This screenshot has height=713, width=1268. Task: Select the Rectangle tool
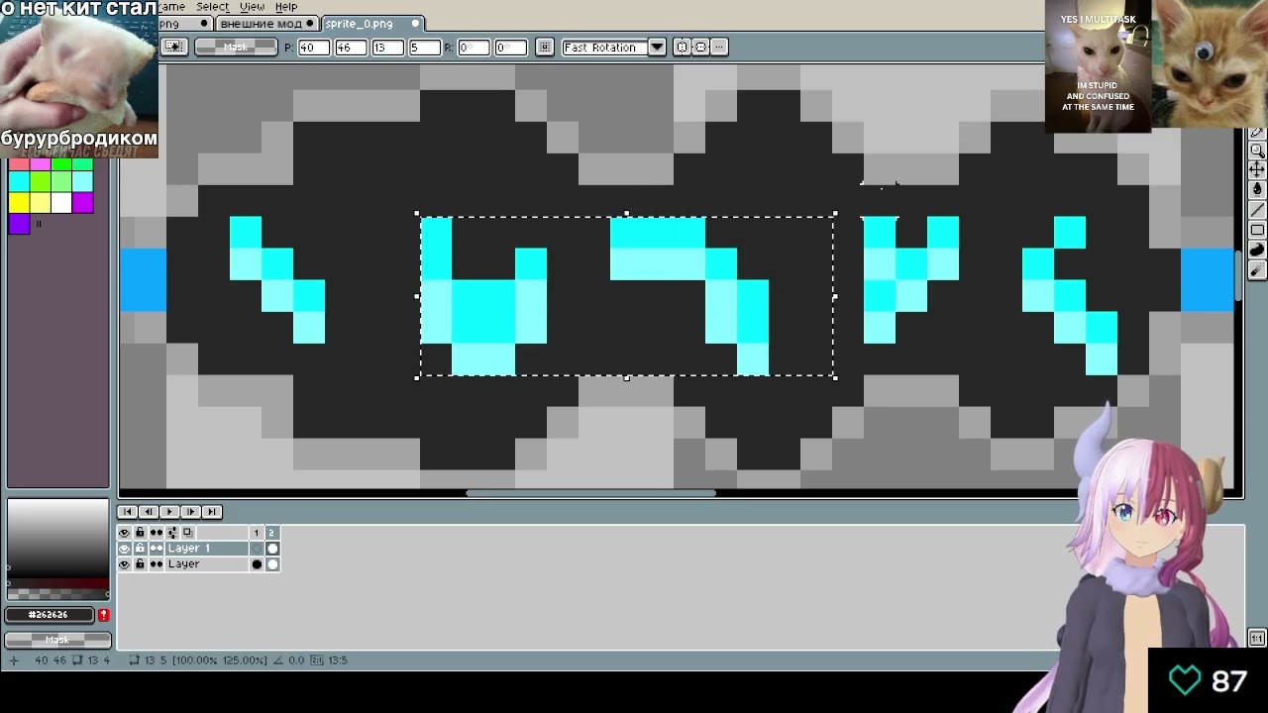[1257, 230]
